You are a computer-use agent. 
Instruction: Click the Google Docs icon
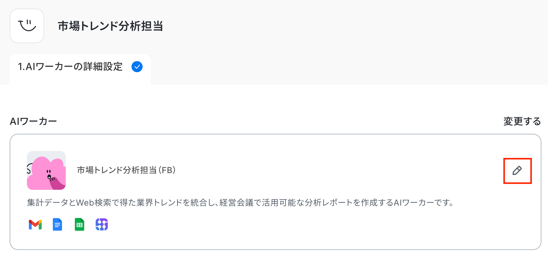click(57, 224)
